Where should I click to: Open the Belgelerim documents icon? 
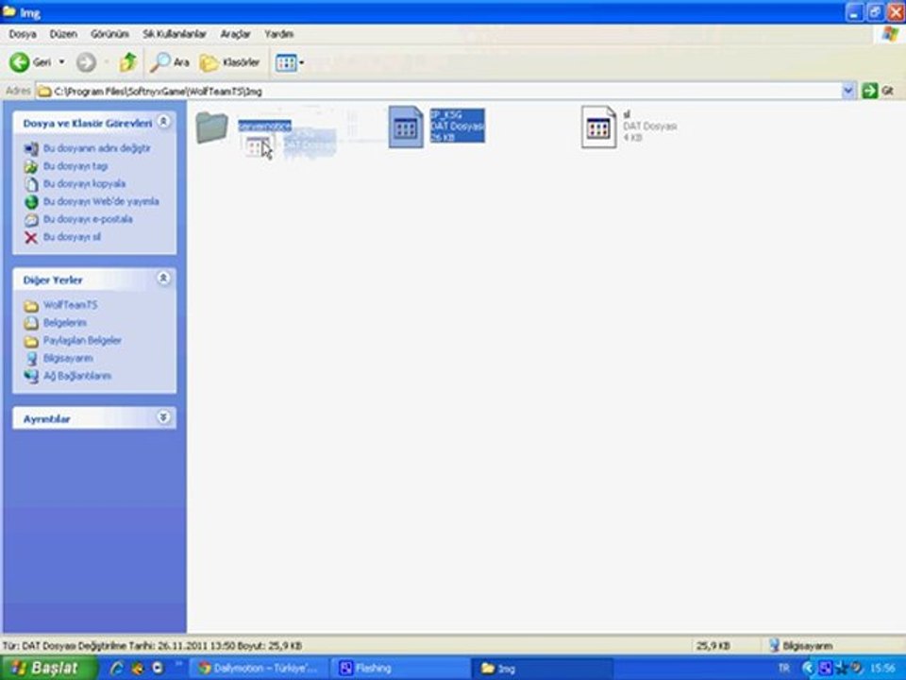point(31,323)
